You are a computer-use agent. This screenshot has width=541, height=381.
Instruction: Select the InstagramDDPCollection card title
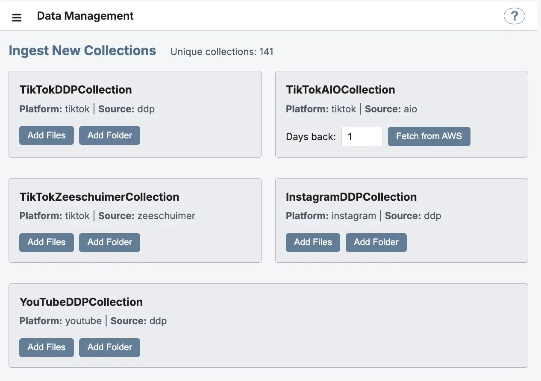351,197
